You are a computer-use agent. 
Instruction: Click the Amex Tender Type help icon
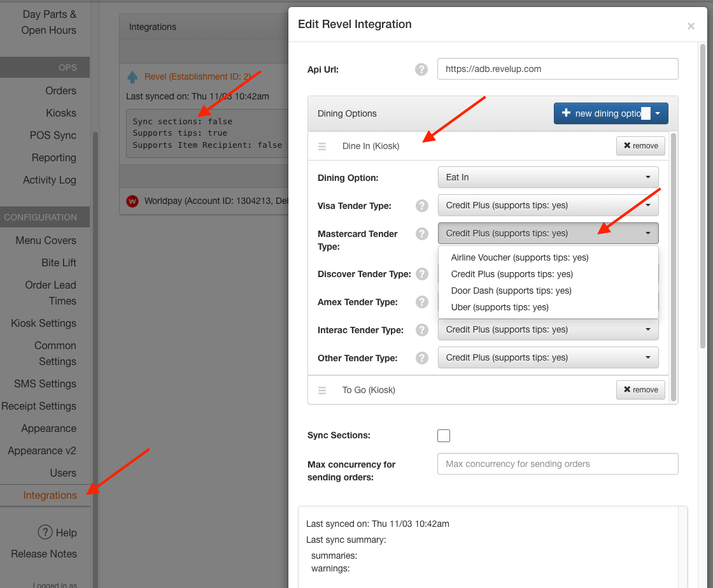(x=422, y=302)
